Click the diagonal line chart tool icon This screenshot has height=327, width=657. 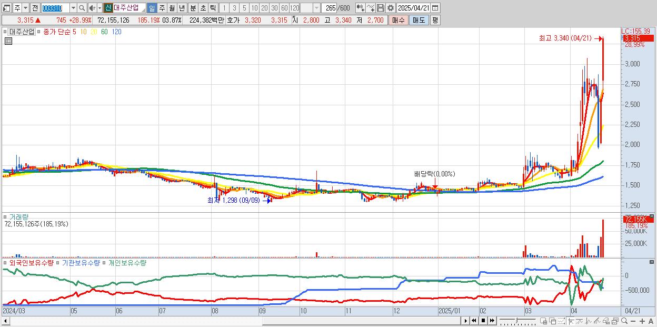pos(598,321)
